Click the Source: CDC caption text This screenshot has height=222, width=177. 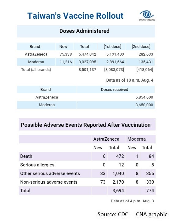(x=113, y=214)
